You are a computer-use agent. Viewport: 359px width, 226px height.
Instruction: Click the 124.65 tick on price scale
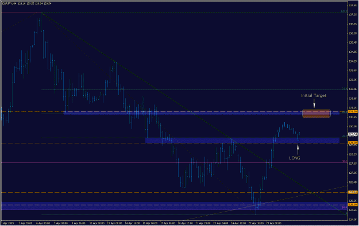tap(353, 210)
